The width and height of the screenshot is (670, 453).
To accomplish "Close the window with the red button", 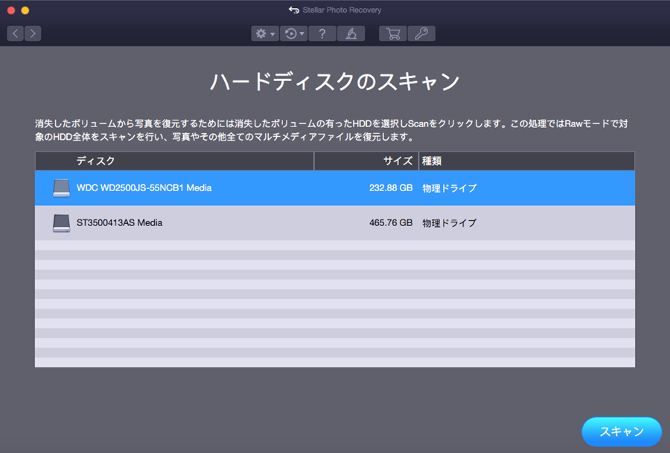I will click(11, 10).
